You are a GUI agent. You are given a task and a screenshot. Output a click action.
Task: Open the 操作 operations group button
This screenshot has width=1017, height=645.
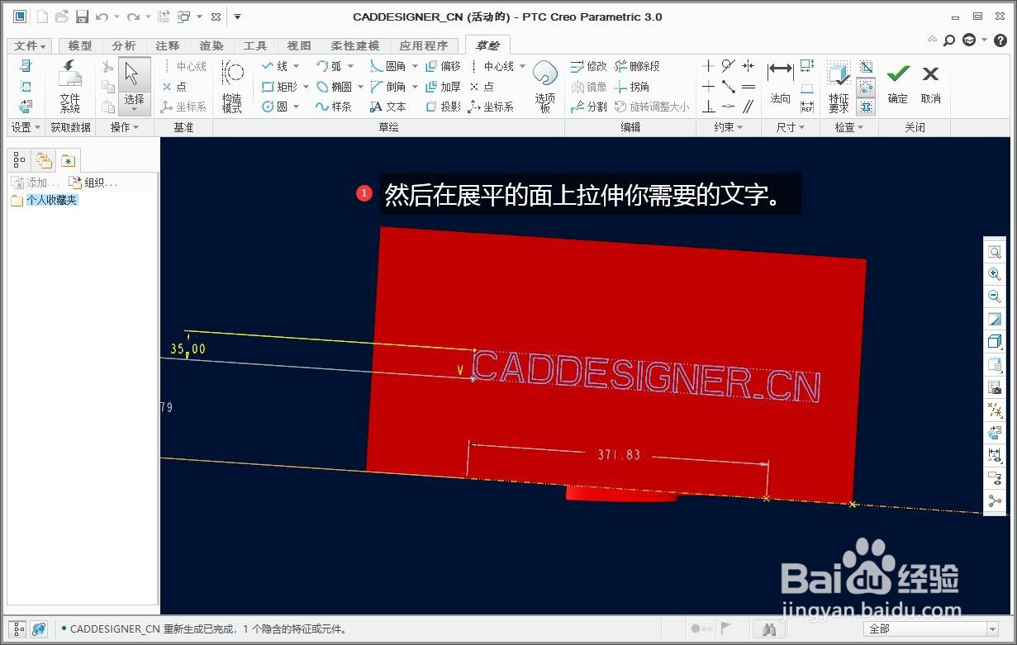click(125, 127)
